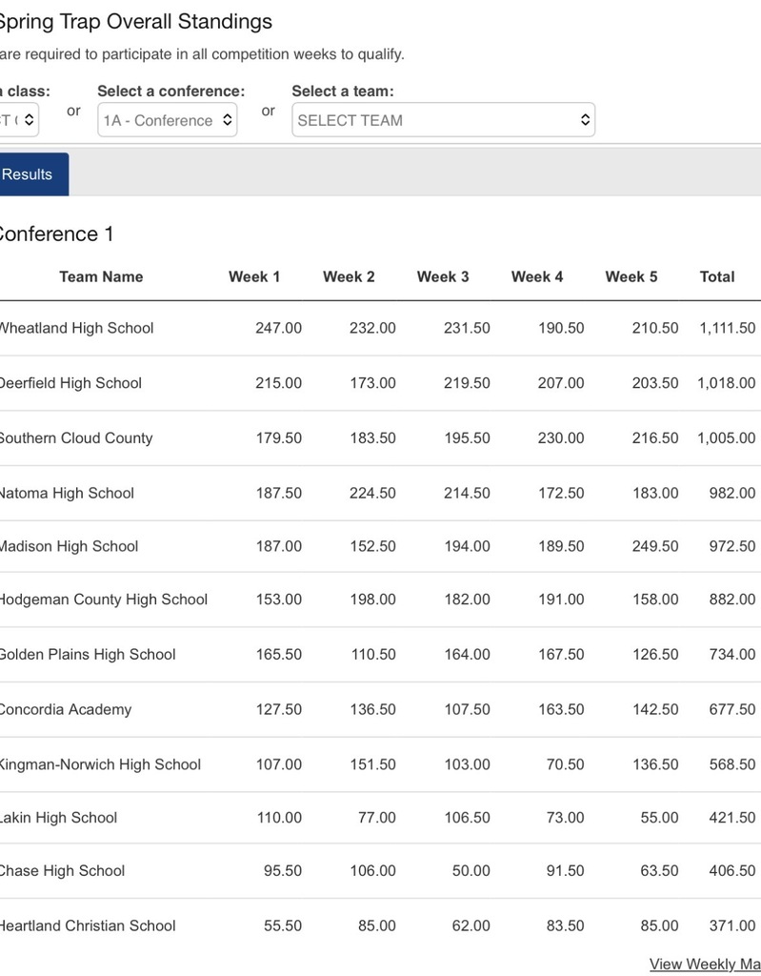Select Southern Cloud County's total 1,005.00
Viewport: 761px width, 976px height.
coord(726,437)
